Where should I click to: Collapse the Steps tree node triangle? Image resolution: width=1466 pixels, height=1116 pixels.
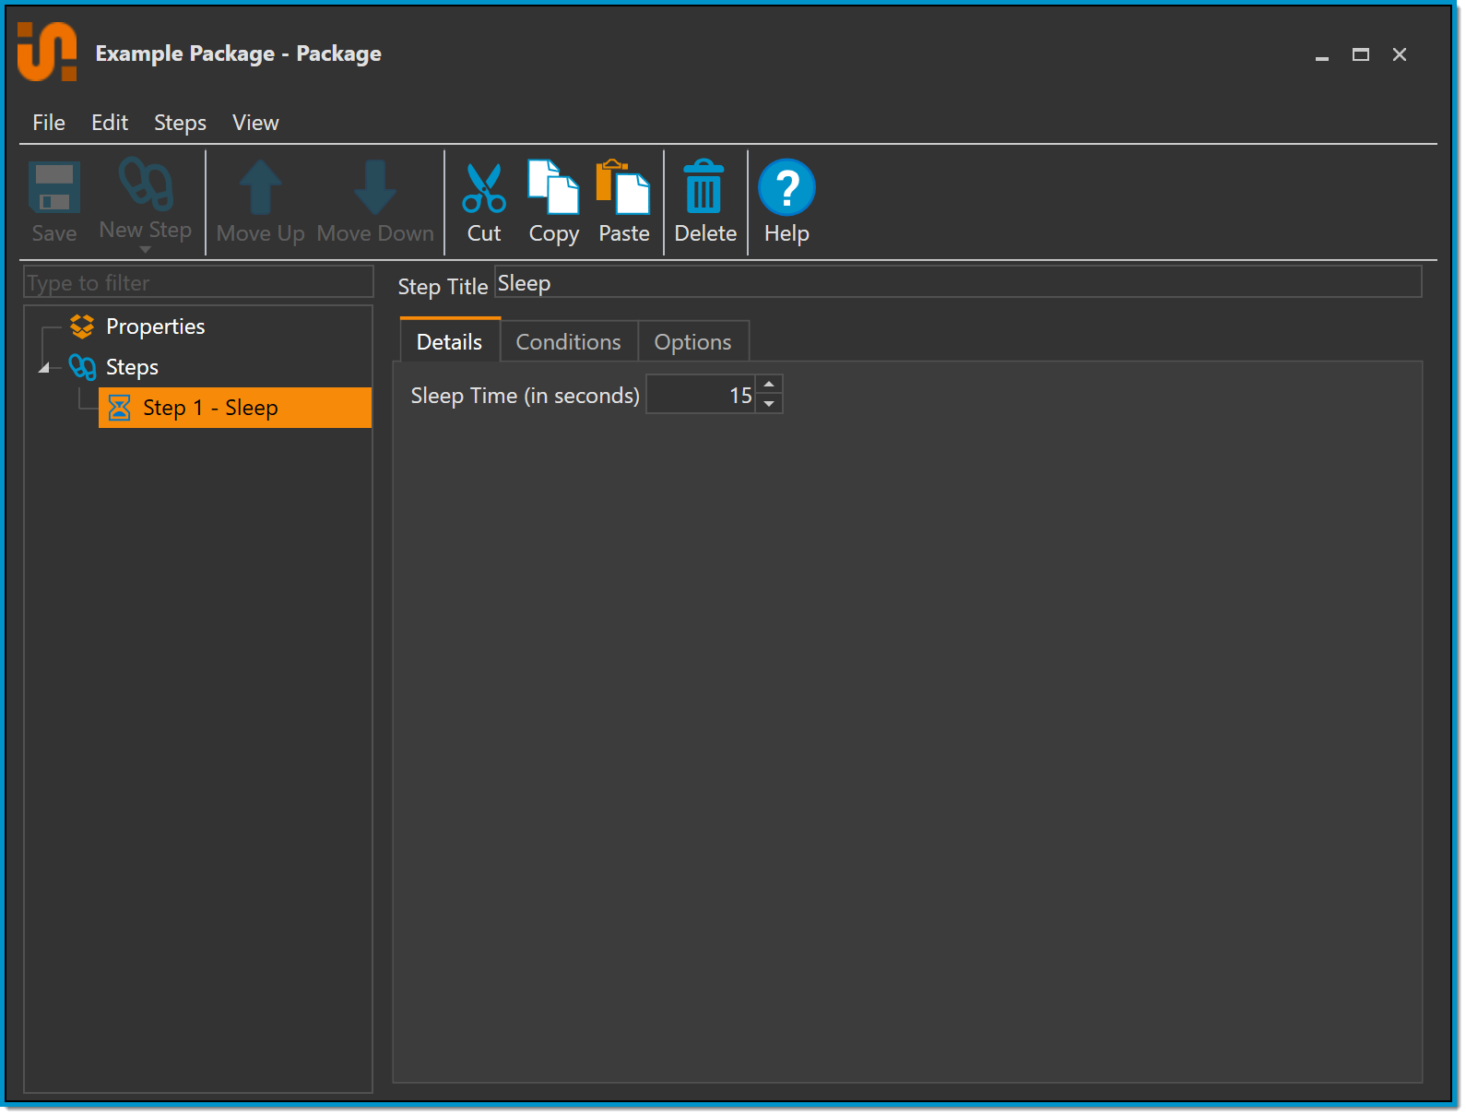pyautogui.click(x=43, y=368)
